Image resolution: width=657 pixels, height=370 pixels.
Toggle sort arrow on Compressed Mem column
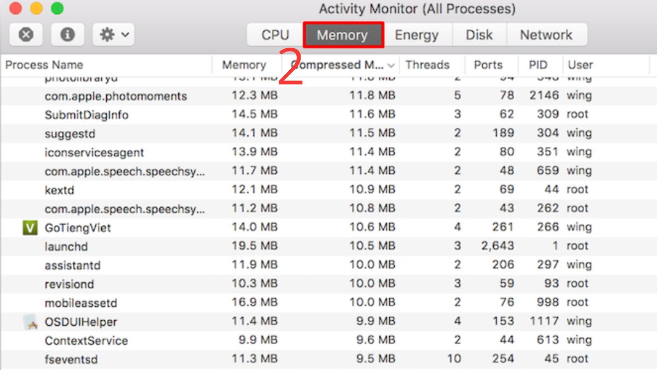coord(391,65)
